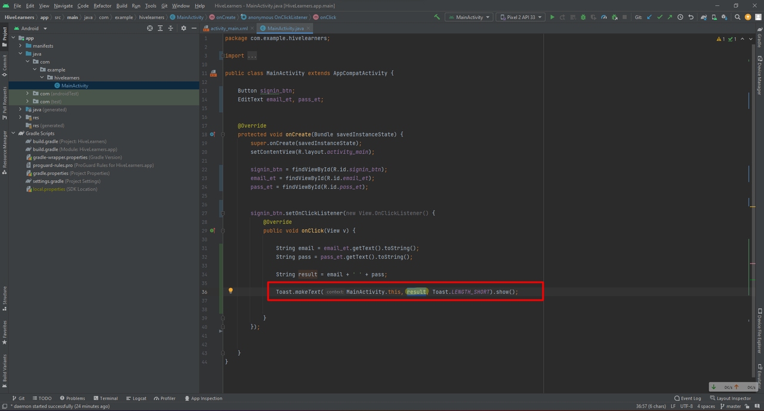Open the Build menu
This screenshot has width=764, height=411.
coord(122,6)
